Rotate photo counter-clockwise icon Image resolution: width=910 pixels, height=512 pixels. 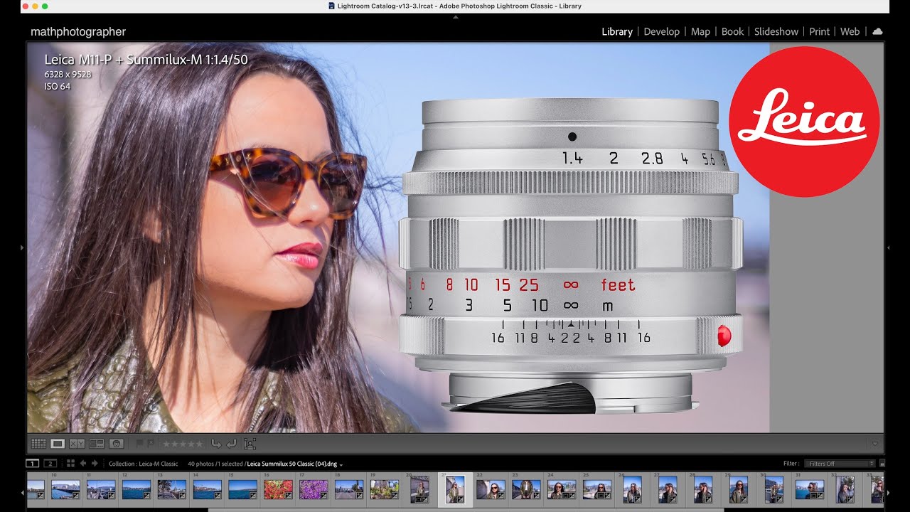coord(217,444)
